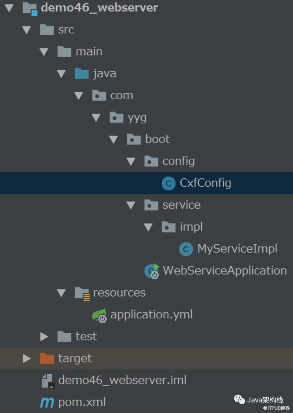Image resolution: width=293 pixels, height=413 pixels.
Task: Select the target folder name
Action: (x=75, y=359)
